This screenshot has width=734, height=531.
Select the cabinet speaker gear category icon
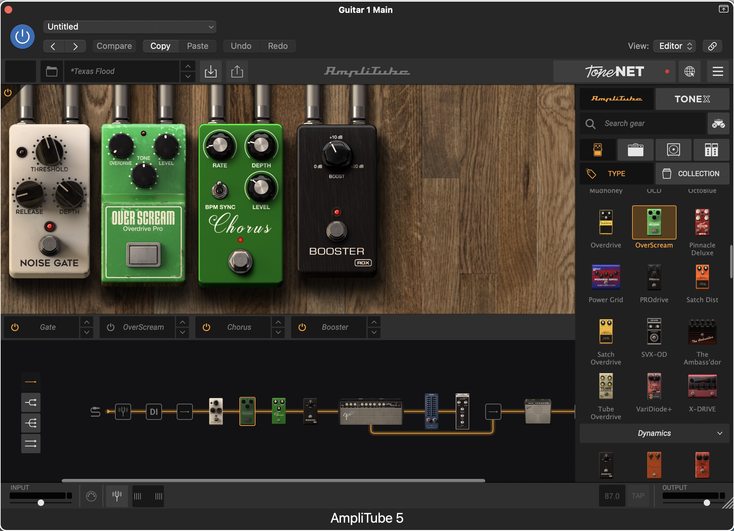[673, 149]
